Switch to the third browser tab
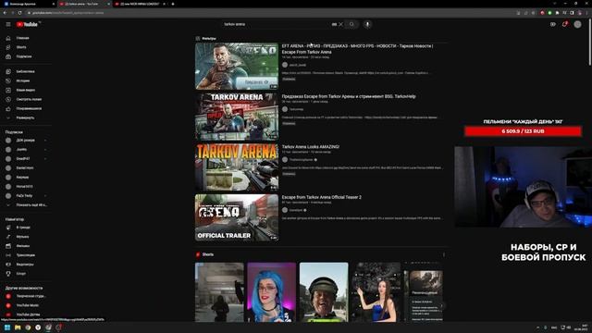592x333 pixels. coord(140,4)
